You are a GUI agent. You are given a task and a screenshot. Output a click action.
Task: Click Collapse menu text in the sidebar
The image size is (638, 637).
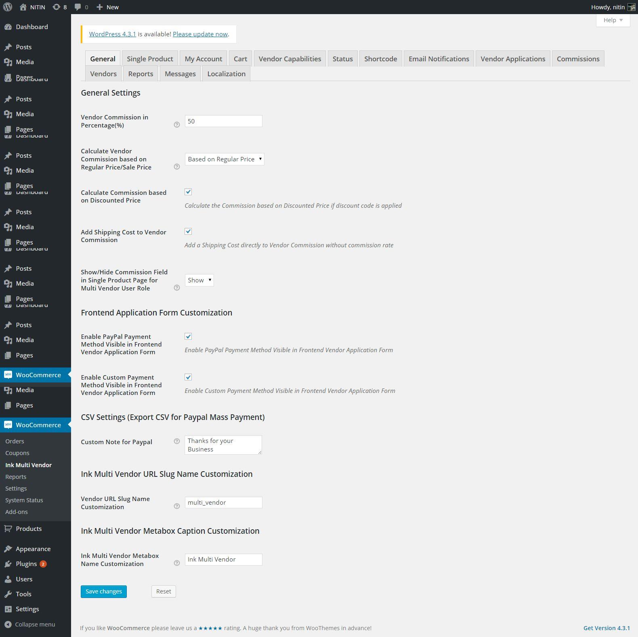(x=35, y=624)
